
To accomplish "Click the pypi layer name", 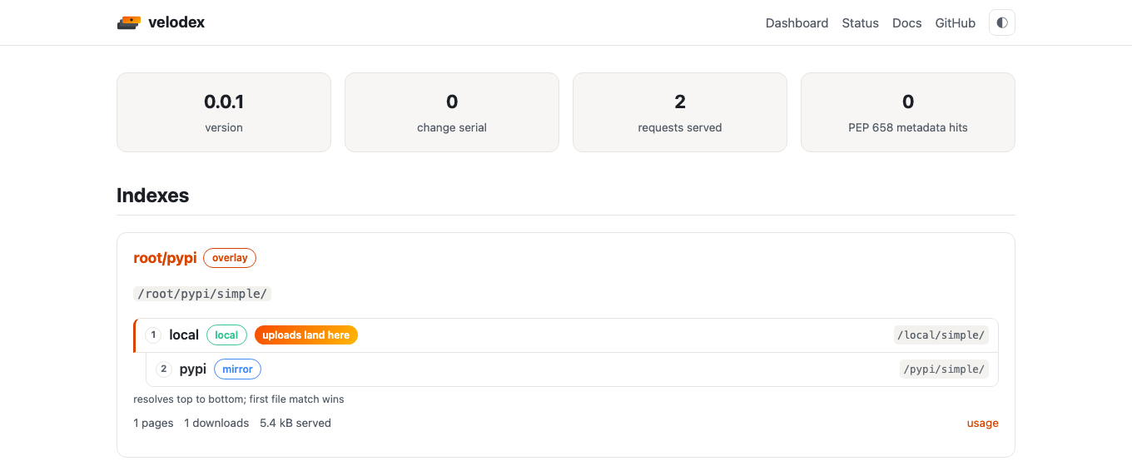I will coord(193,369).
